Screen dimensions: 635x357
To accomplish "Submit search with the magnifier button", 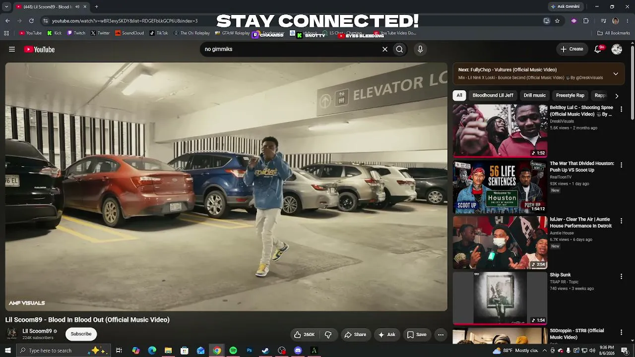I will [x=399, y=49].
